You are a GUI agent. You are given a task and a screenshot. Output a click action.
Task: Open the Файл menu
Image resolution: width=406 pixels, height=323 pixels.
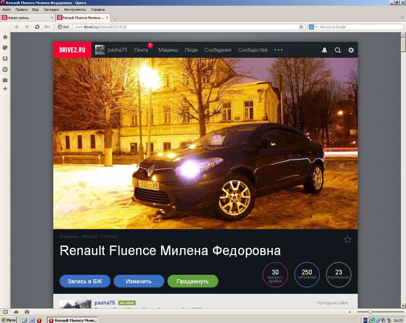point(6,10)
